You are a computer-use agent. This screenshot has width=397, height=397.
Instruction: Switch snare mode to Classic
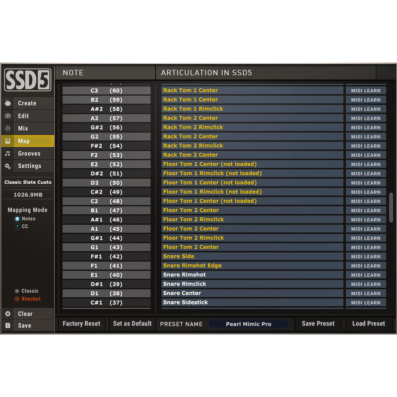point(17,291)
